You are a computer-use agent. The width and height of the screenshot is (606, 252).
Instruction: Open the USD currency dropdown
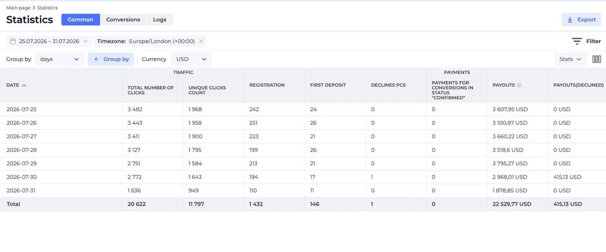[x=191, y=59]
